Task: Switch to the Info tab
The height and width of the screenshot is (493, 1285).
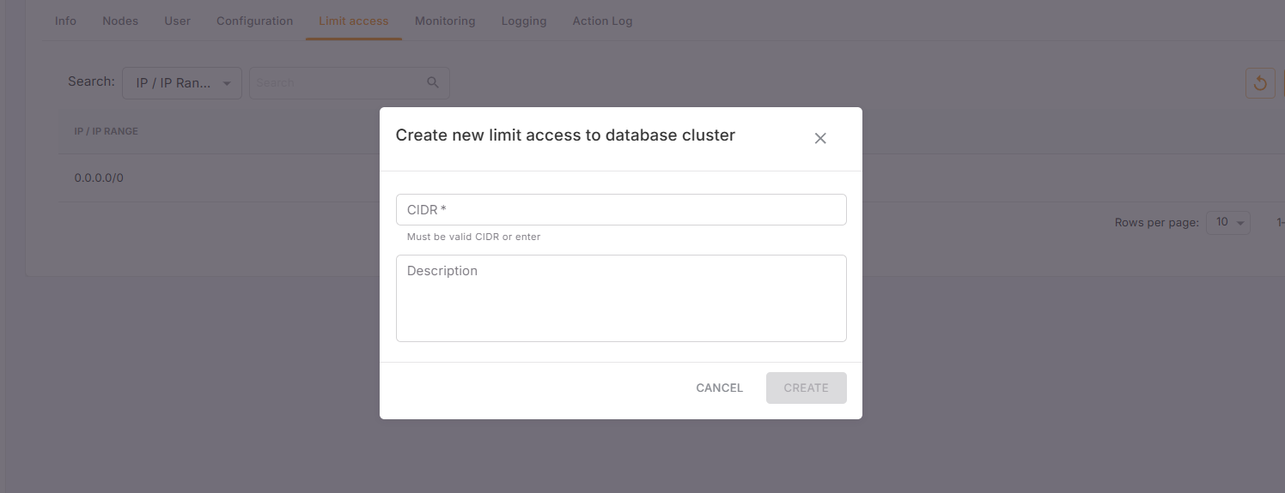Action: [x=65, y=21]
